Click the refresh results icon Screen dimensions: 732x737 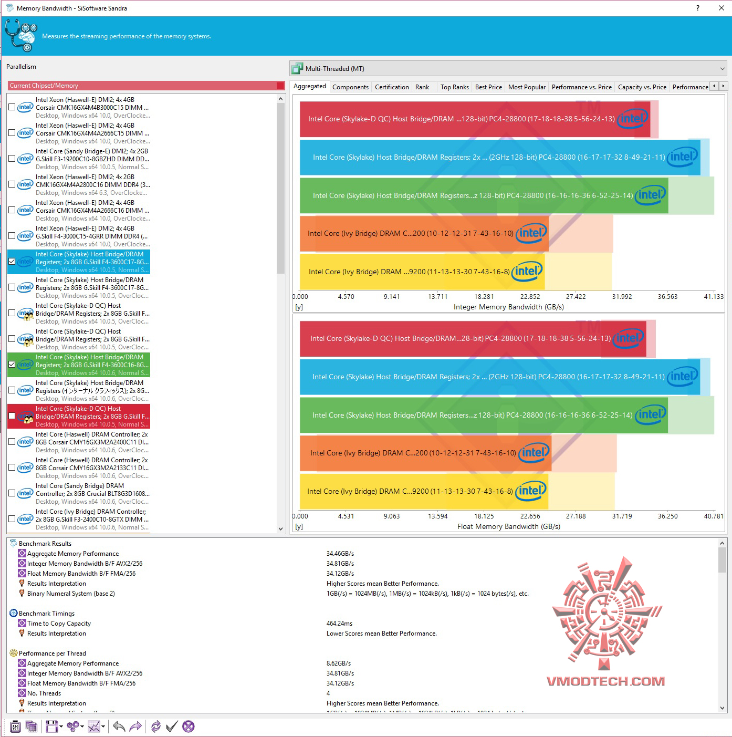coord(156,726)
